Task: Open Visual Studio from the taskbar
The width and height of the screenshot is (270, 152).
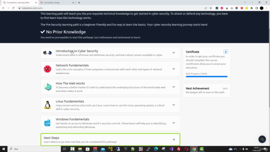Action: pyautogui.click(x=171, y=149)
